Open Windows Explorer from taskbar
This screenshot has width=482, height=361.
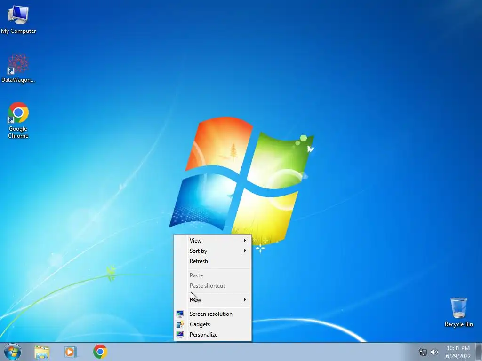coord(42,352)
